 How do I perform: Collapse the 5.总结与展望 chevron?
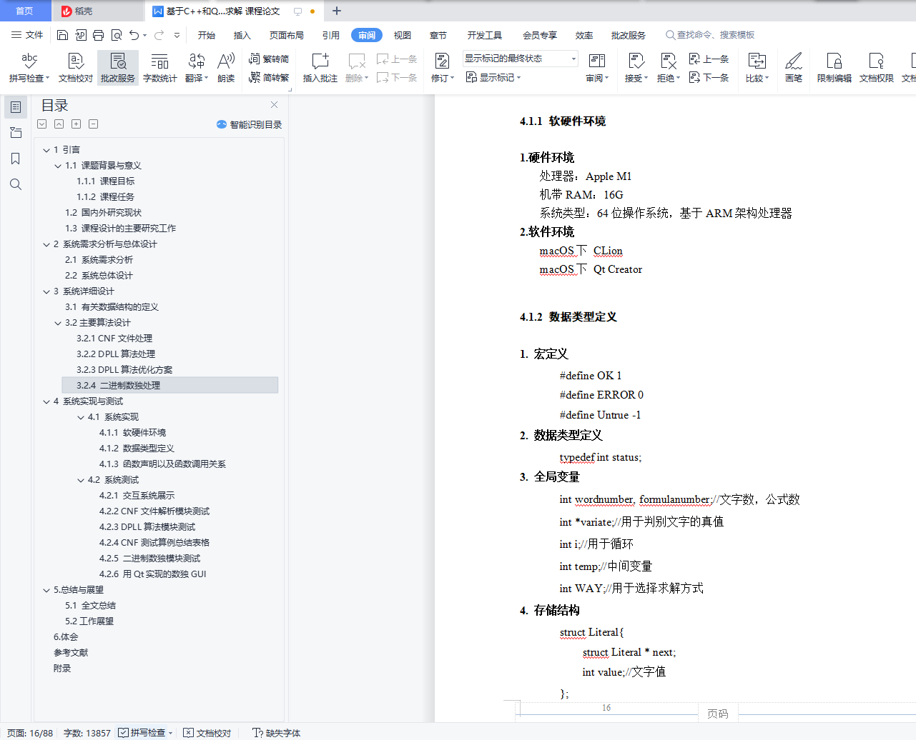(x=46, y=590)
